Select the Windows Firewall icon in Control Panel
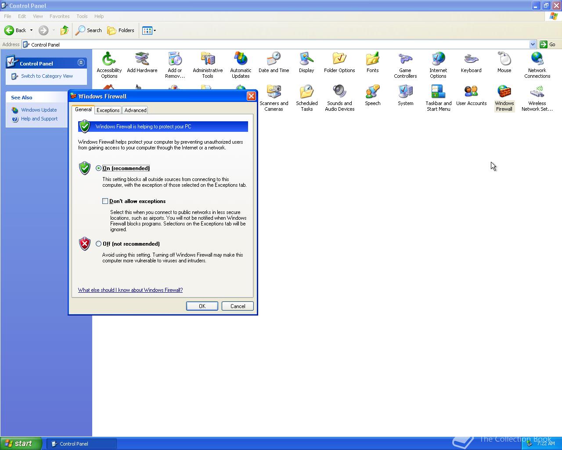This screenshot has height=450, width=562. point(504,98)
